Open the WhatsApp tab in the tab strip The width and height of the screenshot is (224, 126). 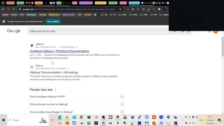pyautogui.click(x=154, y=3)
